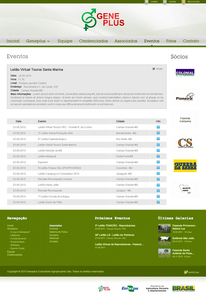Screen dimensions: 206x301
Task: Open info for VI Leilão Polana VDL SPORTHORSES
Action: pos(158,168)
